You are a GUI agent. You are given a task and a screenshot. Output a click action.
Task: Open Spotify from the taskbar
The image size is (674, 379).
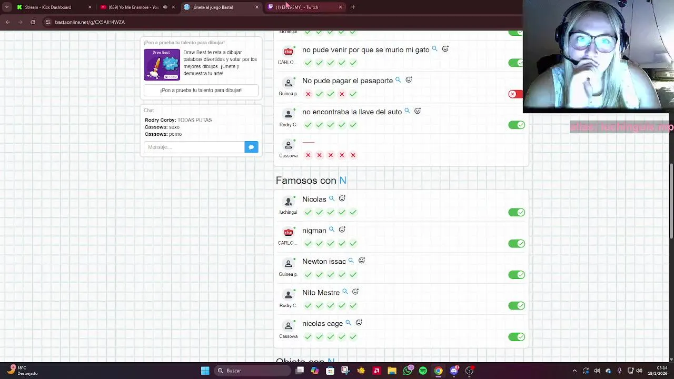click(x=423, y=371)
